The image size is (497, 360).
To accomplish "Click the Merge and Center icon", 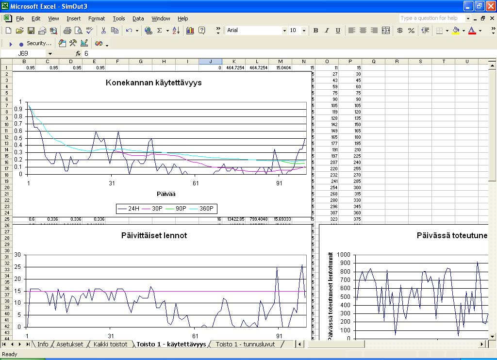I will [386, 31].
